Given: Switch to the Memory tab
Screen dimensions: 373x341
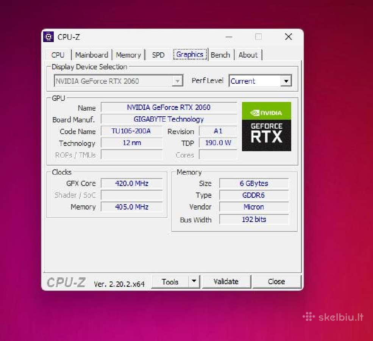Looking at the screenshot, I should [x=128, y=55].
